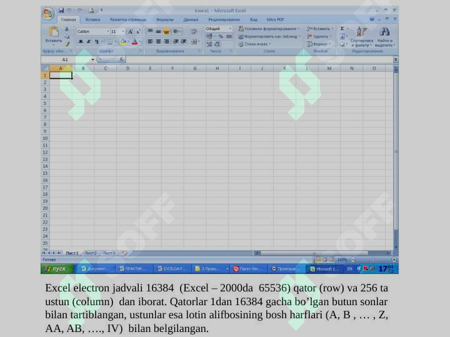Screen dimensions: 450x337
Task: Click the Формат cells button
Action: pos(319,44)
